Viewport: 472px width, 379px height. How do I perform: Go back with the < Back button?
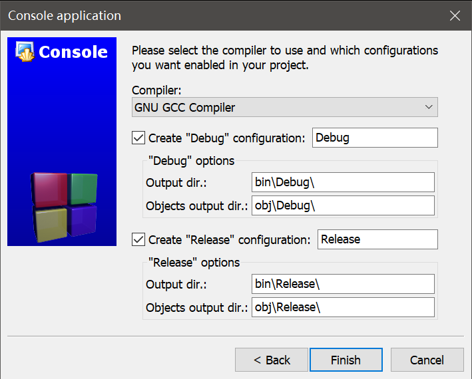(x=272, y=360)
